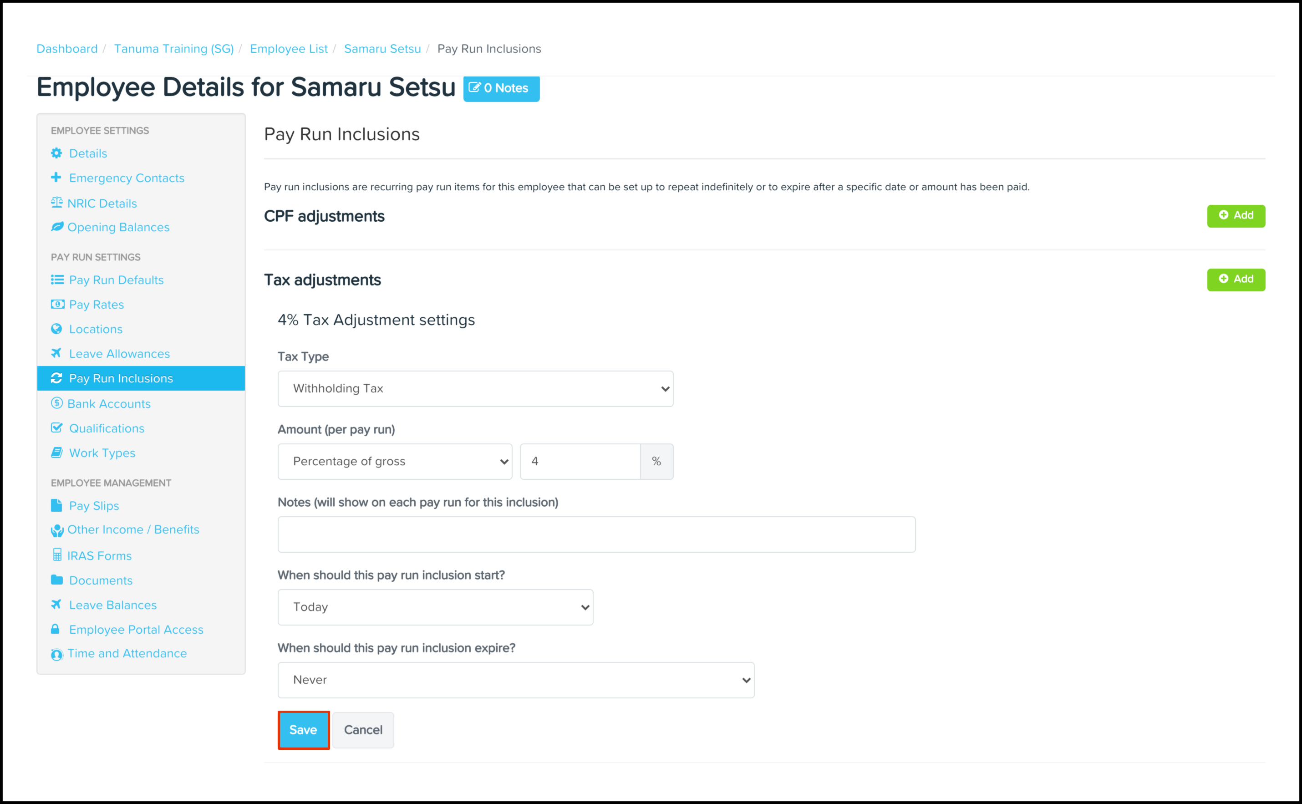Click the leaf icon for Opening Balances
Viewport: 1302px width, 804px height.
(x=57, y=227)
